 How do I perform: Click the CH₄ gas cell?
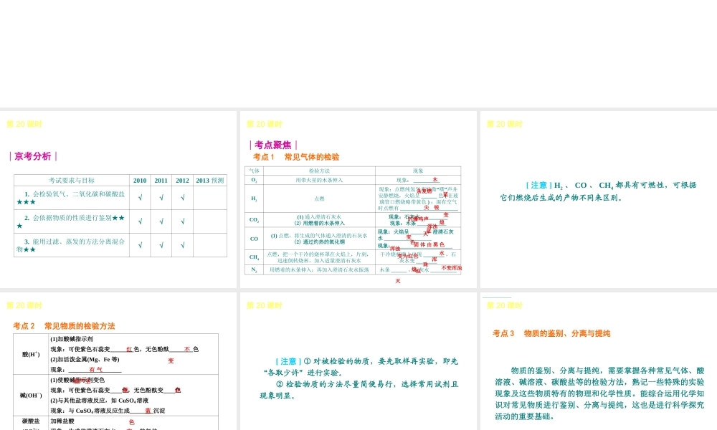click(255, 257)
